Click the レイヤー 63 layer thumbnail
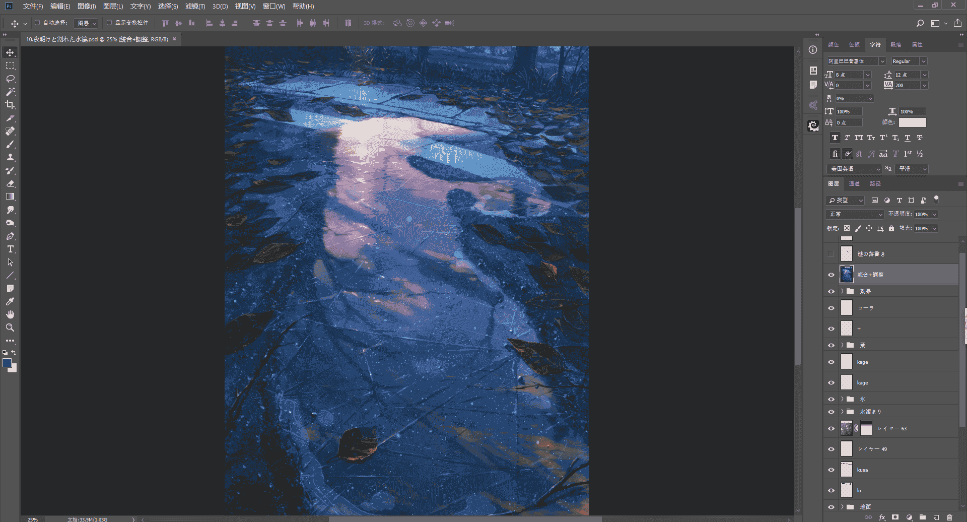Viewport: 967px width, 522px height. click(x=847, y=428)
